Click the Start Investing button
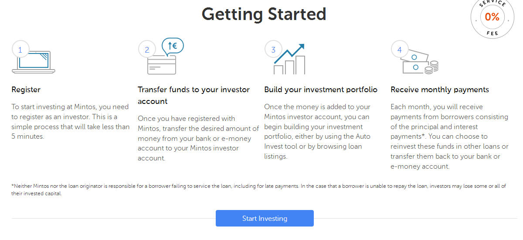 point(265,218)
